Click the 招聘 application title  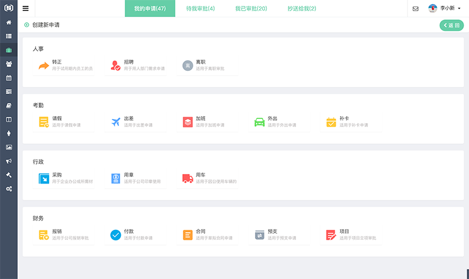(128, 62)
